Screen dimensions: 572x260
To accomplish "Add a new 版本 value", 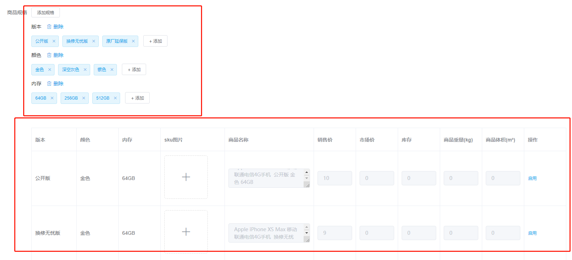I will [155, 41].
